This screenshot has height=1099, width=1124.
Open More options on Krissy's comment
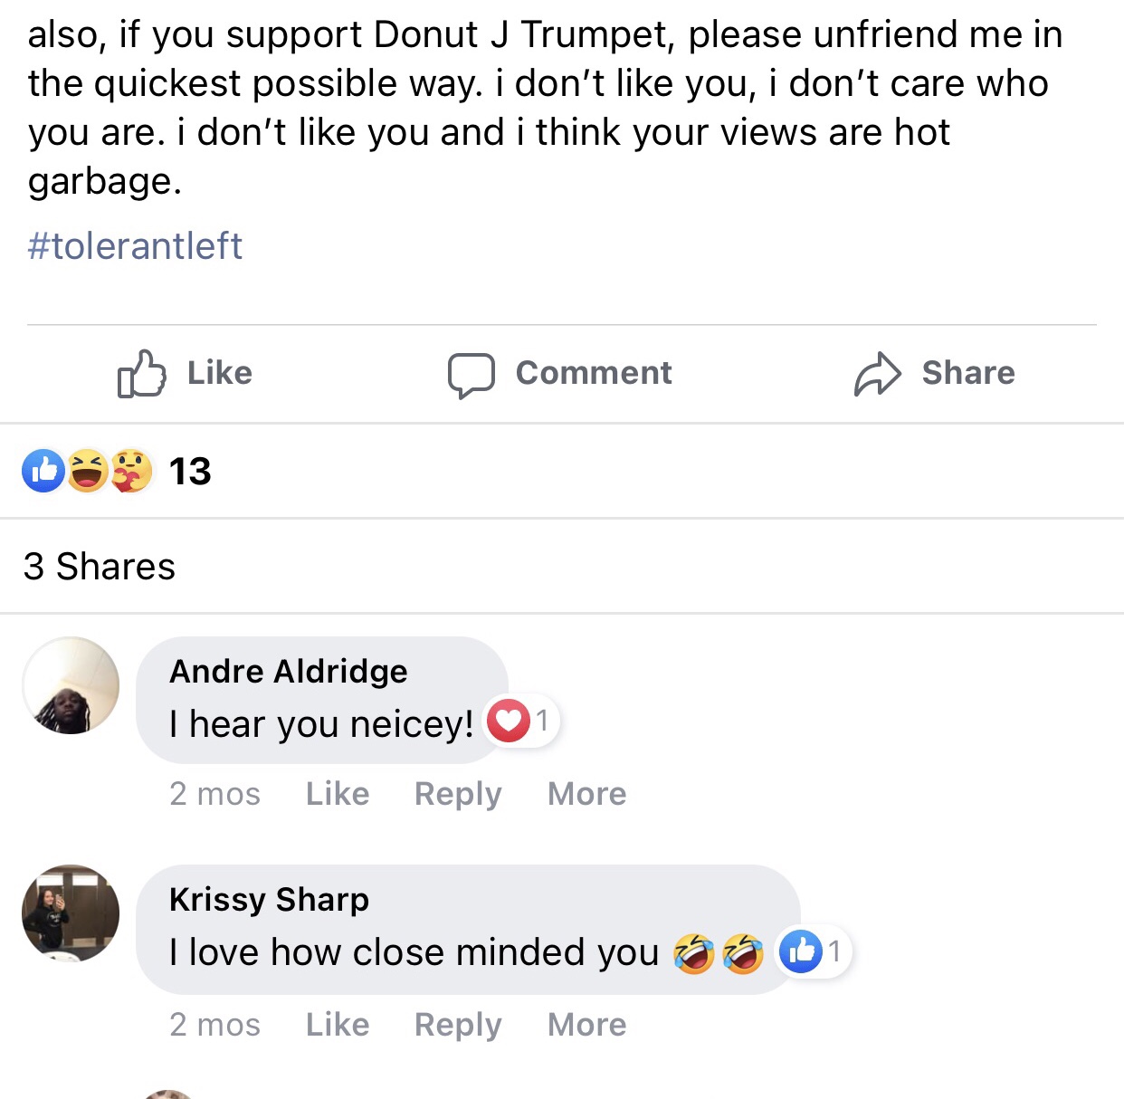point(586,1025)
